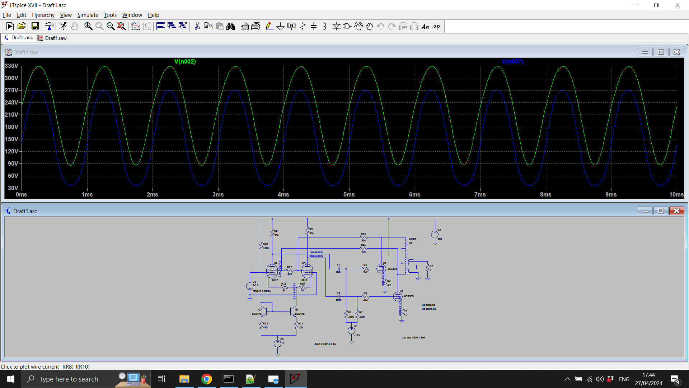This screenshot has width=689, height=388.
Task: Open Task View on the taskbar
Action: pyautogui.click(x=161, y=379)
